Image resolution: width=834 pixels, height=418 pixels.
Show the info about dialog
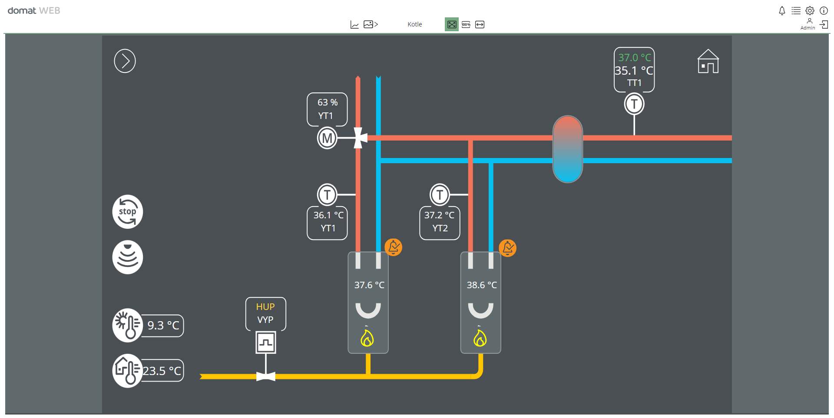824,11
